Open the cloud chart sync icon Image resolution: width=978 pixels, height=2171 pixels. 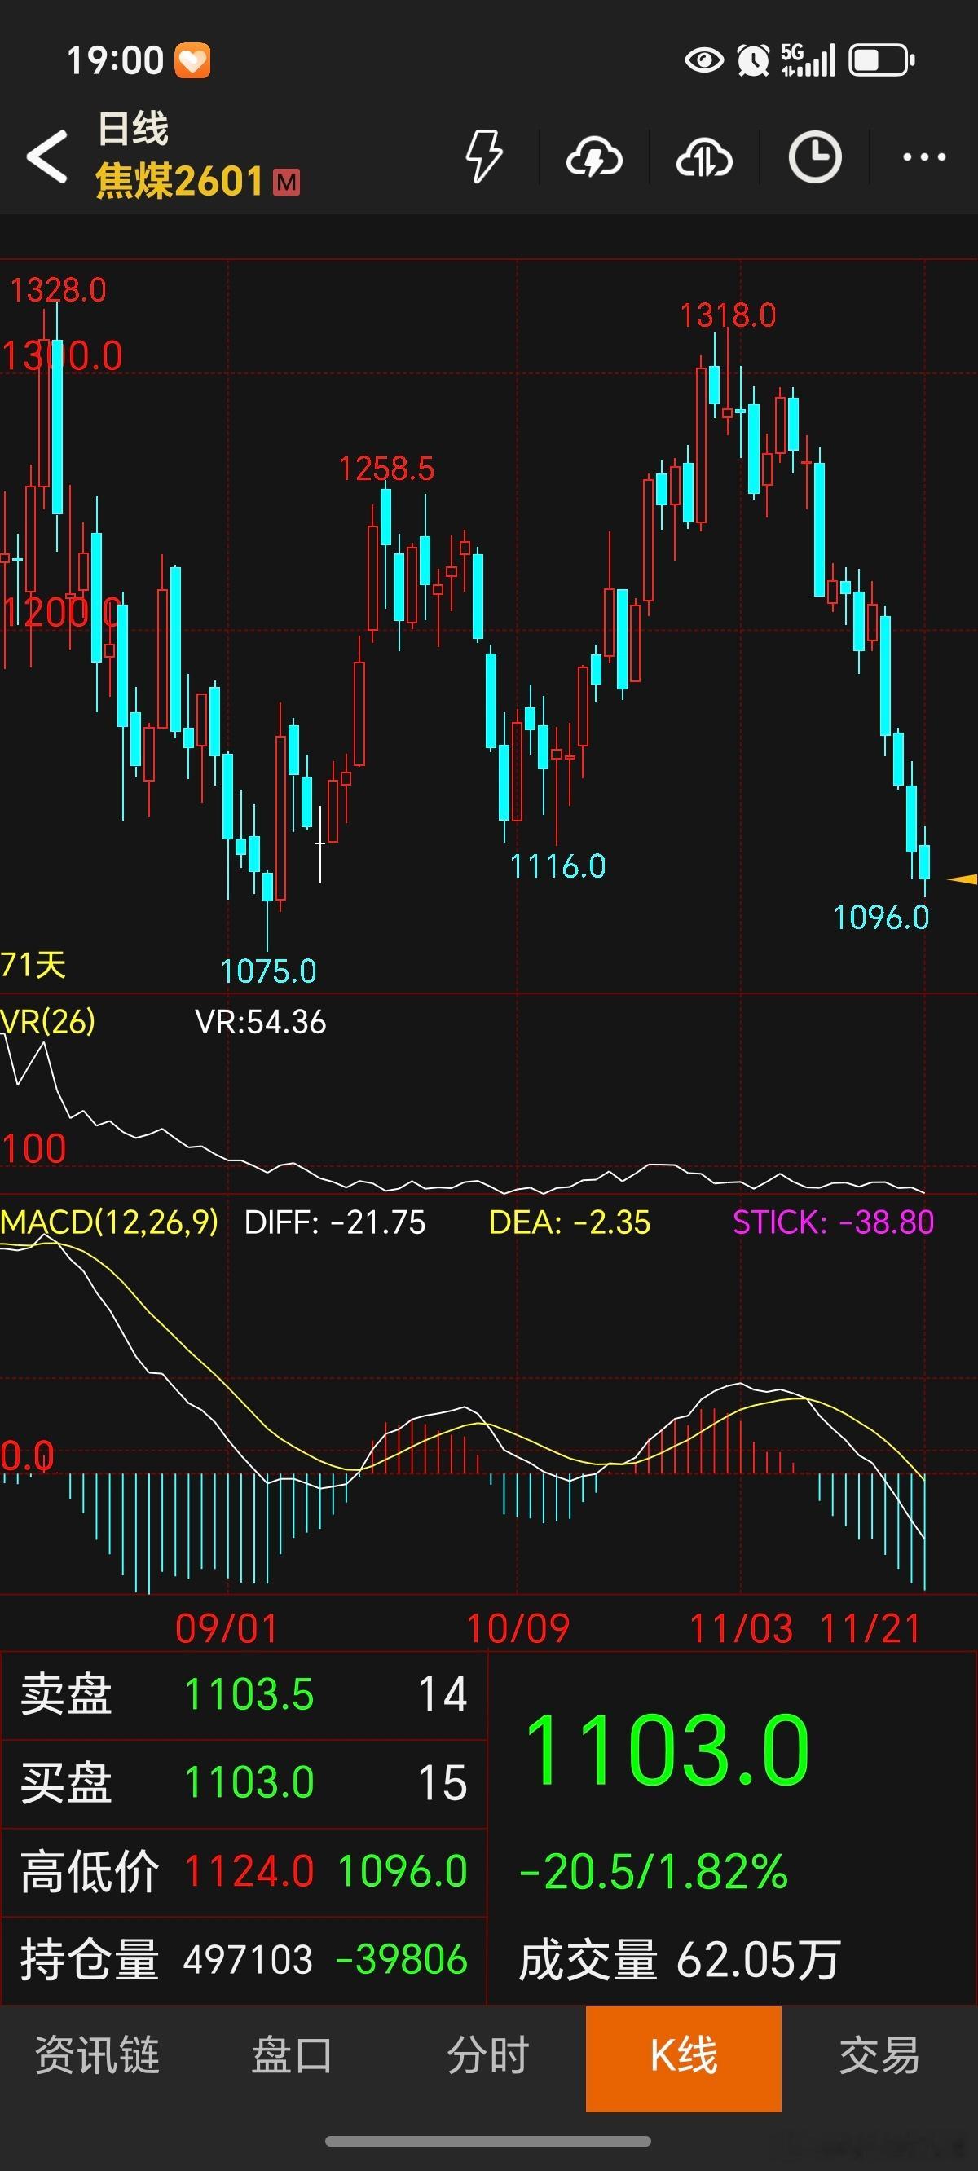[x=704, y=156]
